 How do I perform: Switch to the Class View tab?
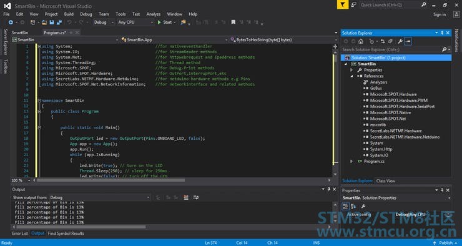point(385,181)
